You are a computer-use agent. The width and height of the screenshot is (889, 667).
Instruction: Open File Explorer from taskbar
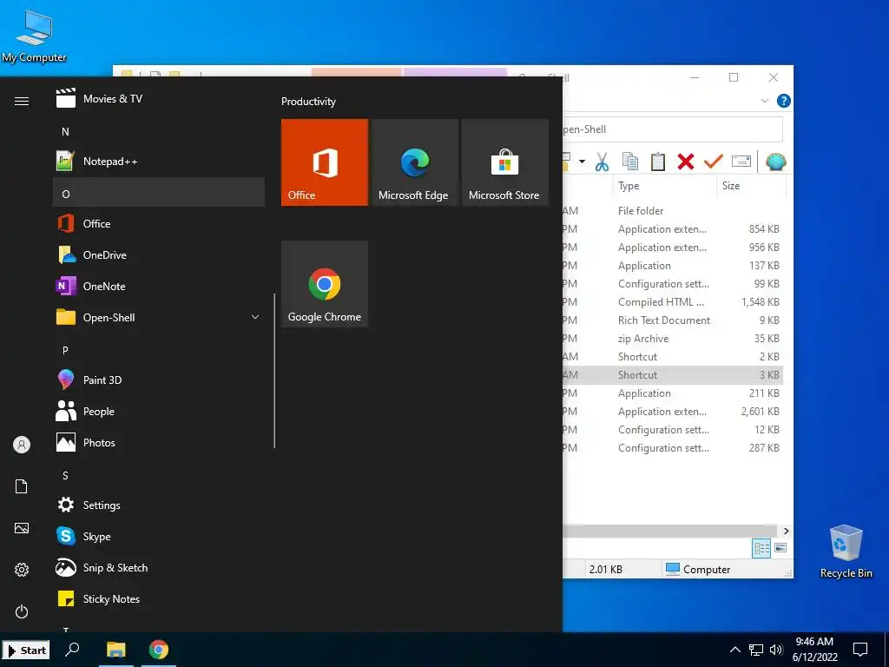(x=116, y=650)
